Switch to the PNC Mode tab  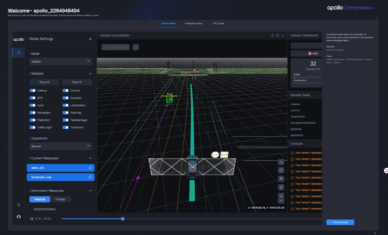(219, 23)
